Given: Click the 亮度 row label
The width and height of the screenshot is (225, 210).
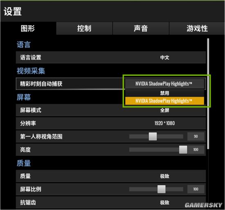Looking at the screenshot, I should pos(25,150).
